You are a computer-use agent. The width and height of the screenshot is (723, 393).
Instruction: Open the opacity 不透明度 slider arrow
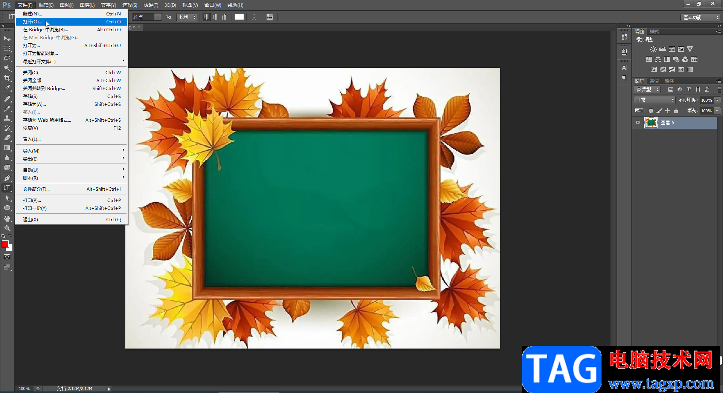[x=717, y=100]
